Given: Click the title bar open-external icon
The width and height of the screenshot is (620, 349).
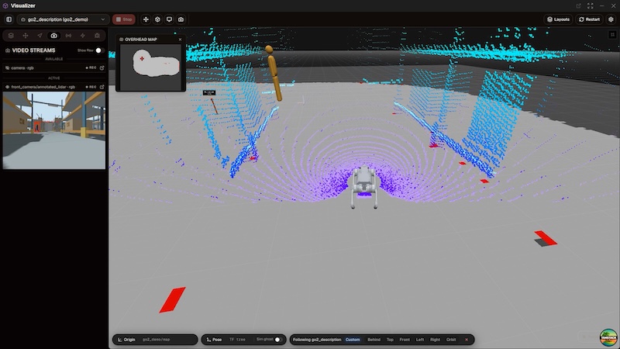Looking at the screenshot, I should (x=578, y=5).
